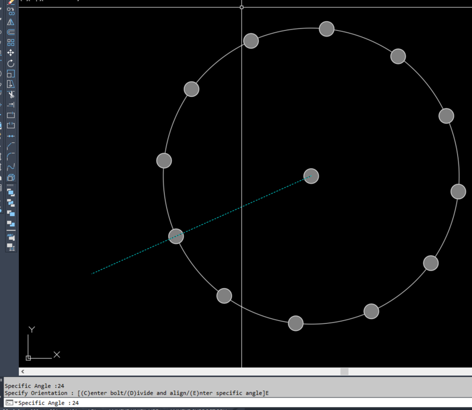Select the Rotate tool
The width and height of the screenshot is (472, 410).
(11, 63)
